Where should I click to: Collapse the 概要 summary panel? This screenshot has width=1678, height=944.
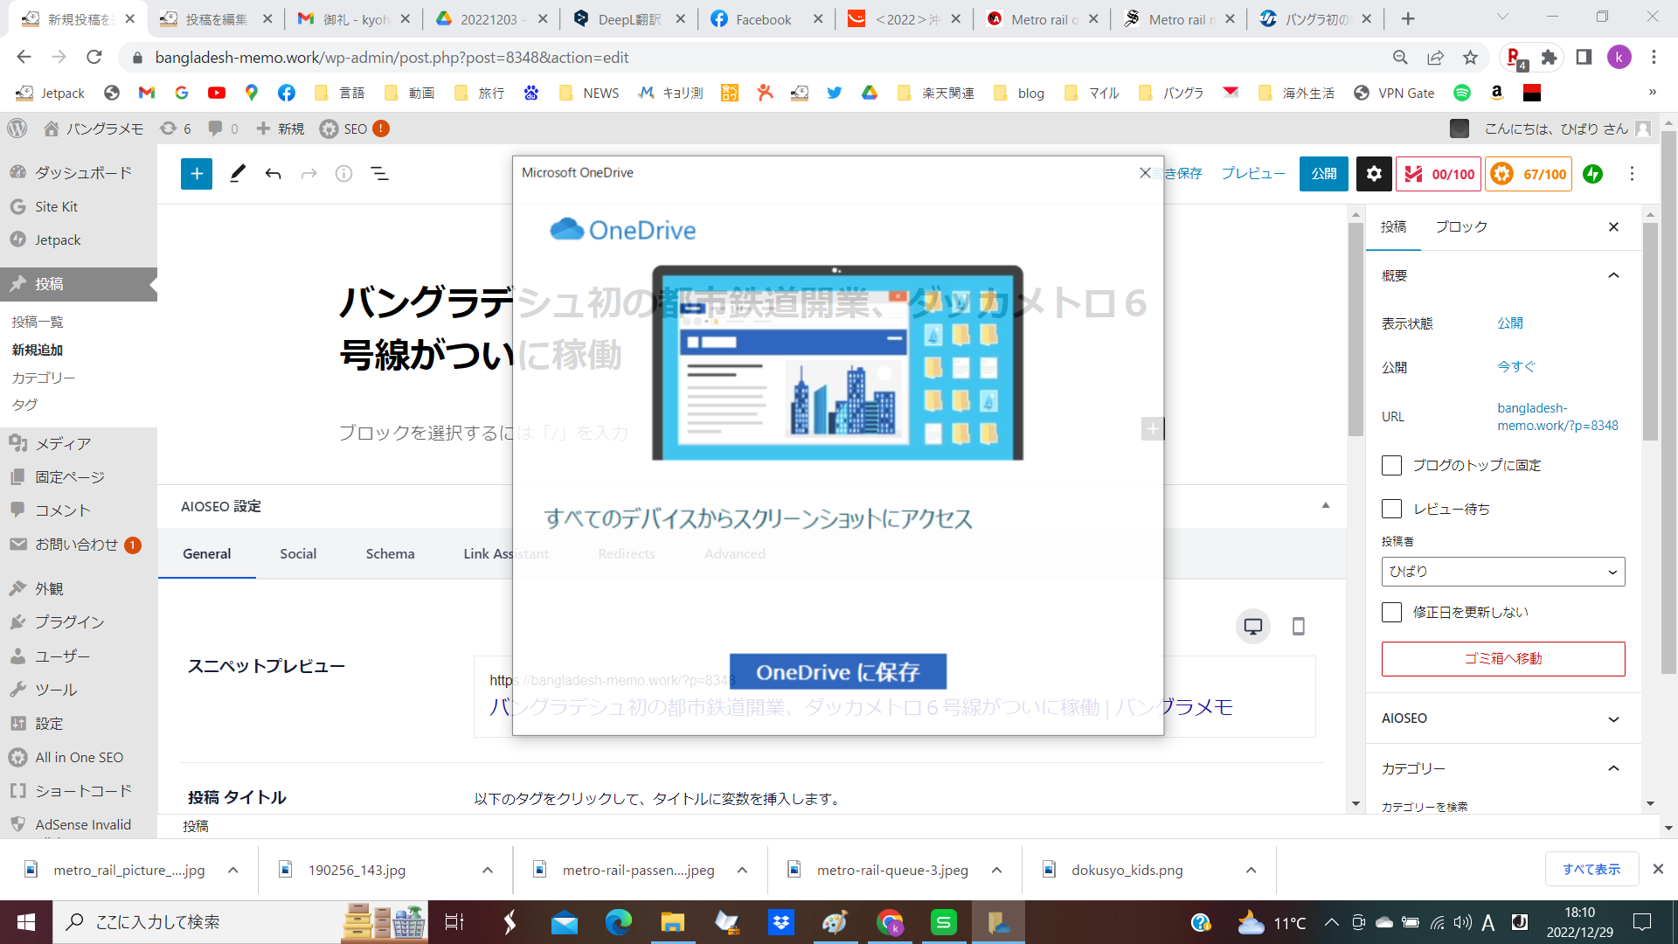[x=1613, y=275]
